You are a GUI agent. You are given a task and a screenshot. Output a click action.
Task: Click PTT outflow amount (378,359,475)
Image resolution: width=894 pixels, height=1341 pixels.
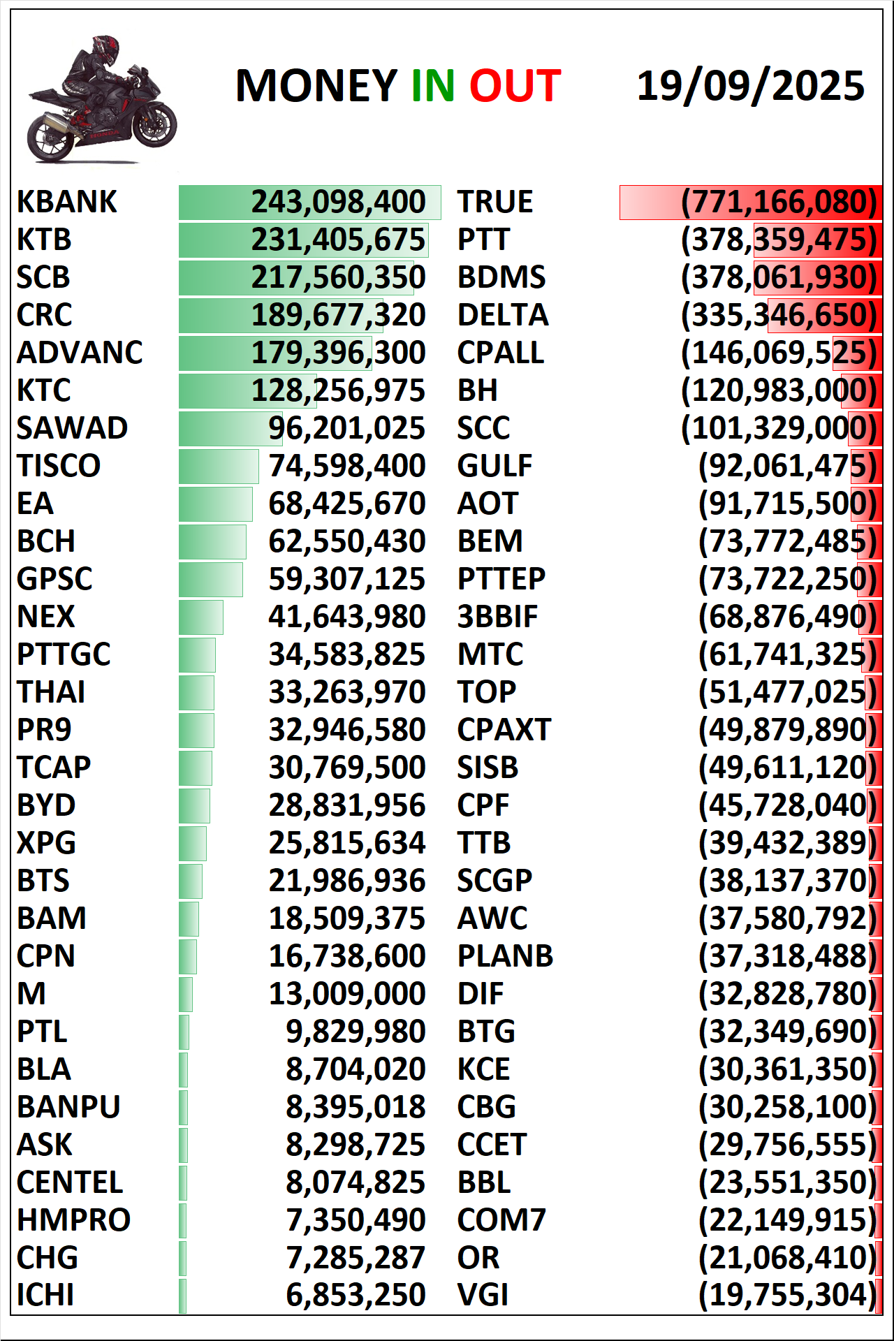[779, 240]
